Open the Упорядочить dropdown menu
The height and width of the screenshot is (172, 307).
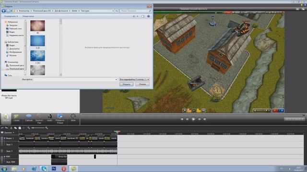click(11, 16)
